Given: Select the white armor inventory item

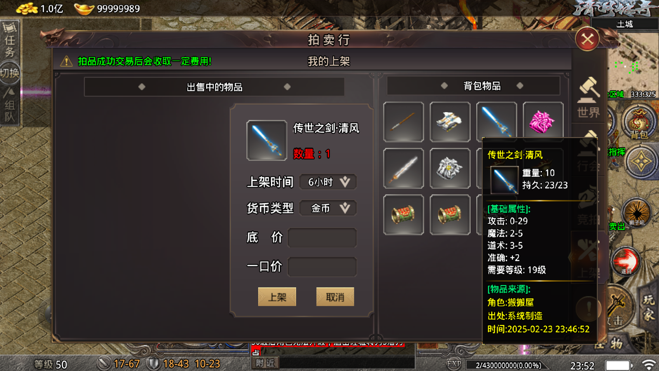Looking at the screenshot, I should point(450,122).
